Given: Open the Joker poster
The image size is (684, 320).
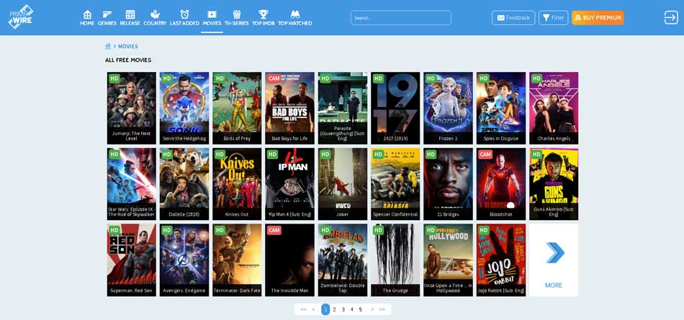Looking at the screenshot, I should pyautogui.click(x=343, y=184).
